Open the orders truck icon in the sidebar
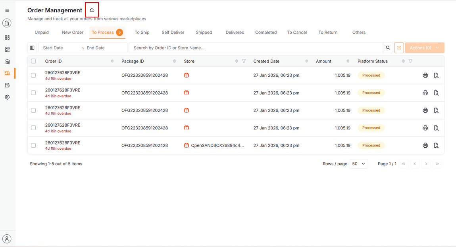The image size is (456, 247). pos(7,73)
